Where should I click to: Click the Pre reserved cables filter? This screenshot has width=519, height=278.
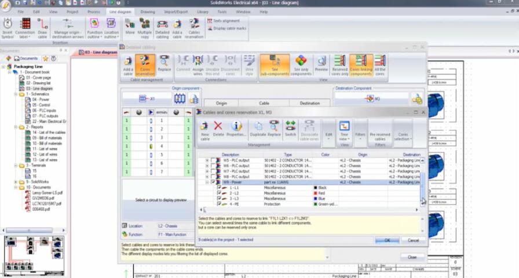click(x=379, y=133)
